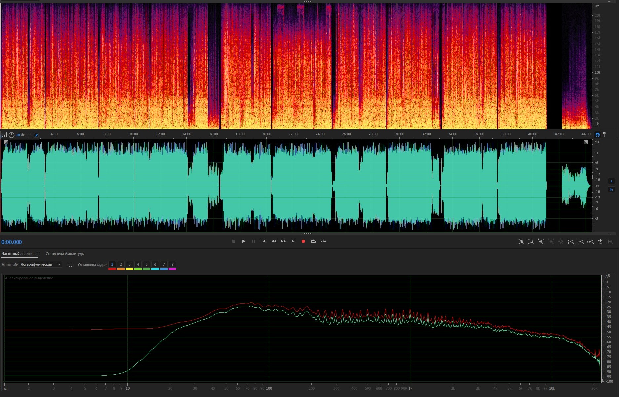Toggle the right channel button below L
The width and height of the screenshot is (619, 397).
611,189
